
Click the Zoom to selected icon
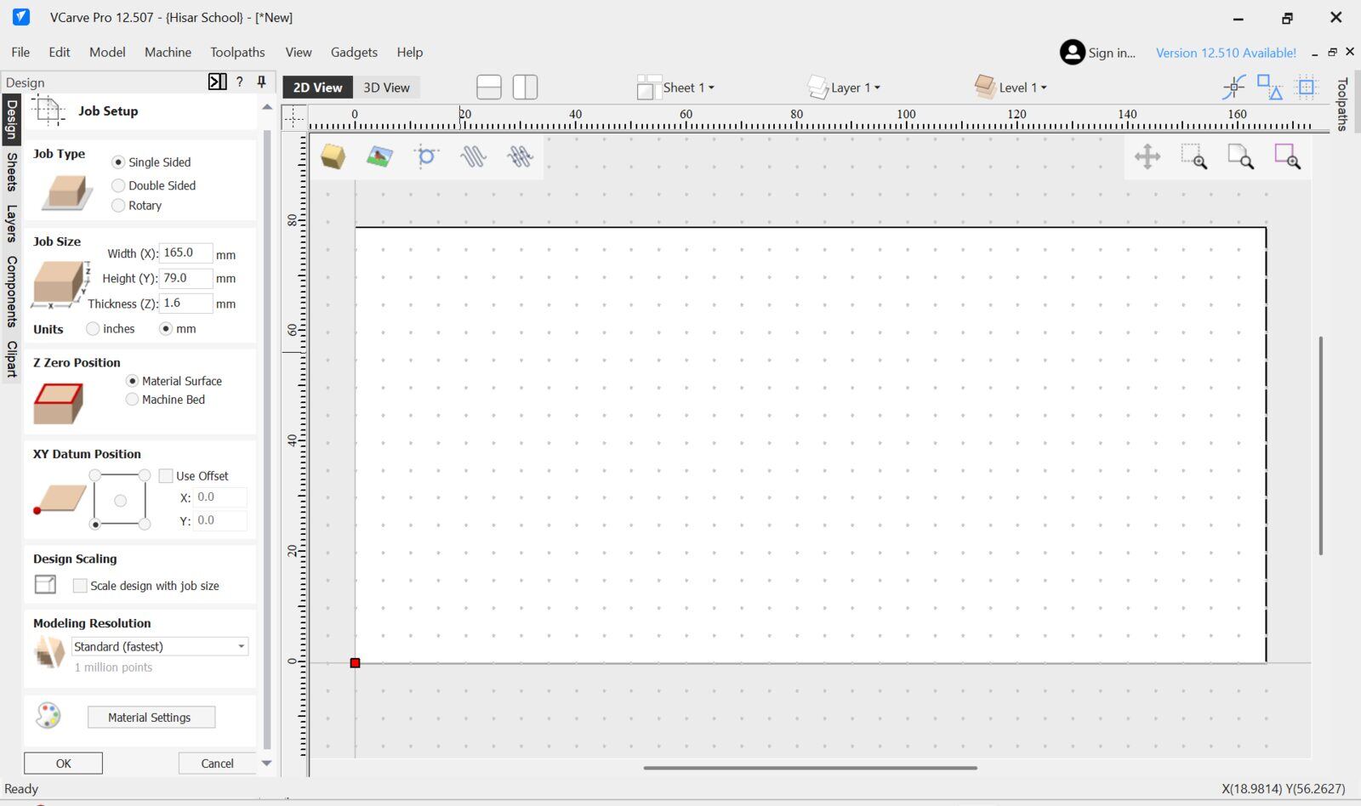1287,156
